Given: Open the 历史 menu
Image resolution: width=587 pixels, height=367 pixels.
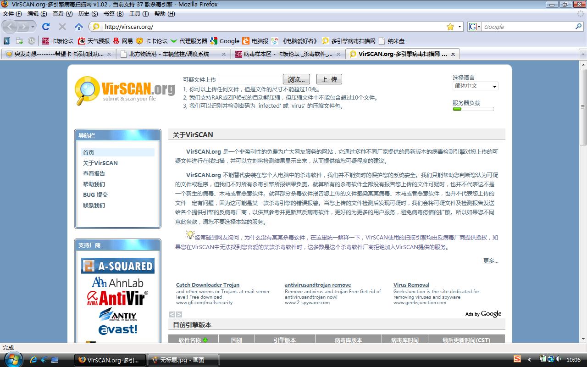Looking at the screenshot, I should point(88,14).
